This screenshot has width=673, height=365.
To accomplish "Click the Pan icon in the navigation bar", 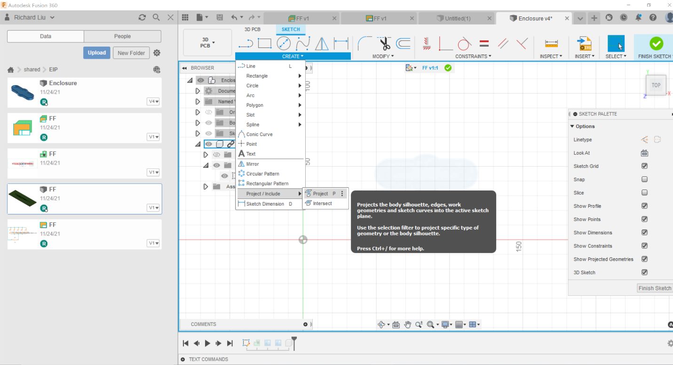I will pyautogui.click(x=407, y=324).
